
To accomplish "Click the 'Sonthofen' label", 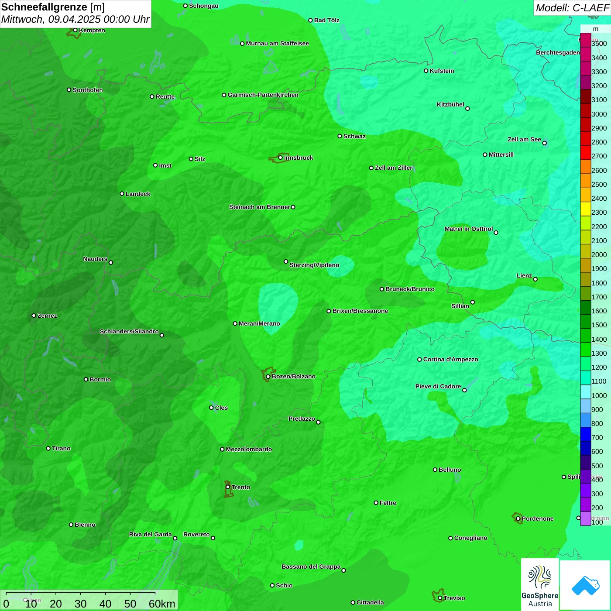I will (x=88, y=90).
